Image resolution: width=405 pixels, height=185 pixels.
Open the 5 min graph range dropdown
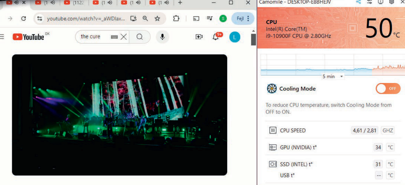pos(333,77)
